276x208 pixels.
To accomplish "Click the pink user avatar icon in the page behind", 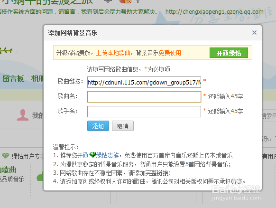I will [23, 115].
